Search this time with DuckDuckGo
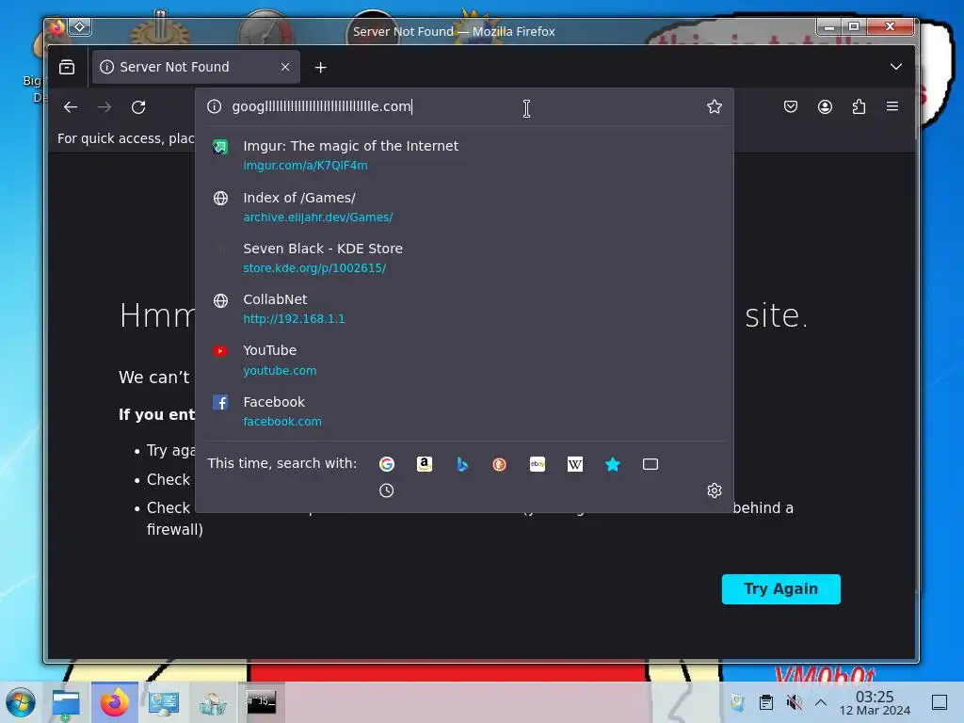964x723 pixels. click(499, 464)
